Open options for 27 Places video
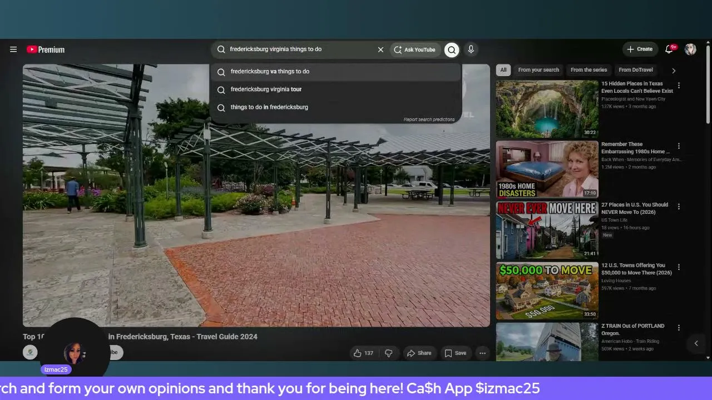712x400 pixels. 679,207
